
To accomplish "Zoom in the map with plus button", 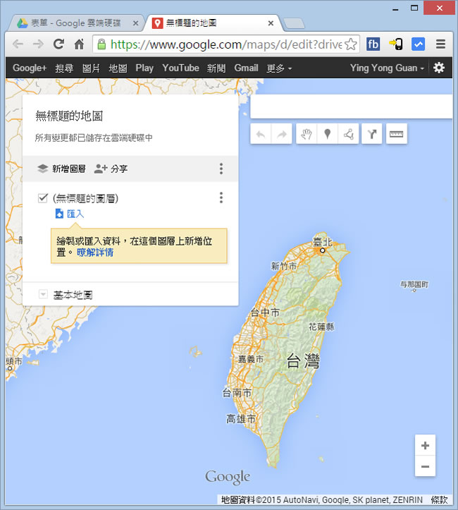I will [x=425, y=445].
